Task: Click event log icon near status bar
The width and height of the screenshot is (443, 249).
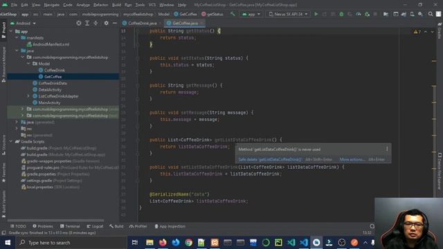Action: pos(372,226)
